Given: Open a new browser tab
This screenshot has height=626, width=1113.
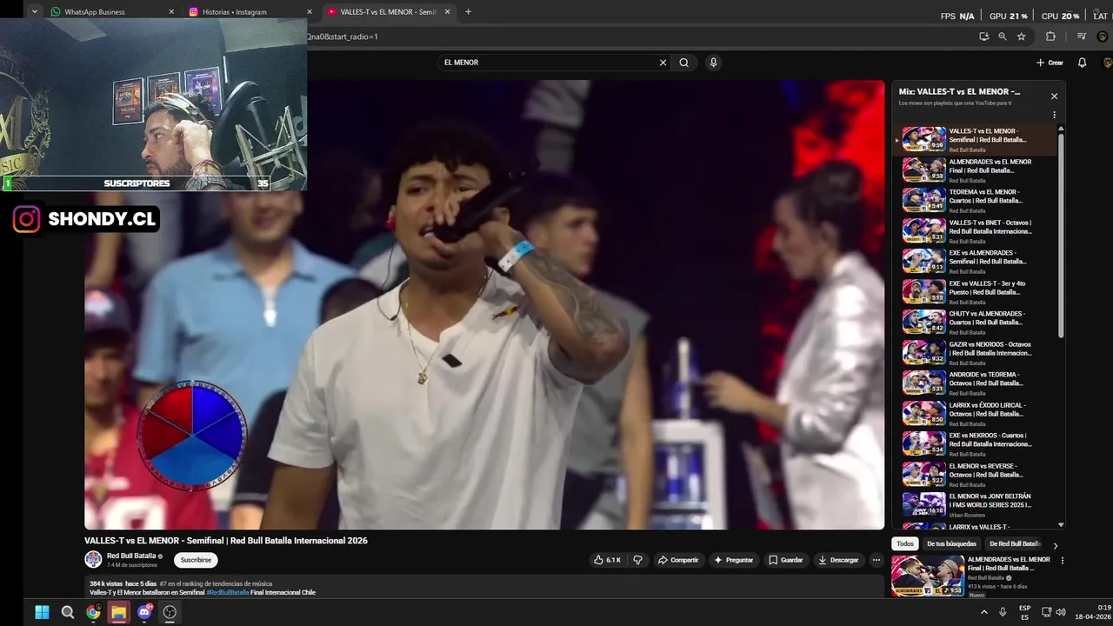Looking at the screenshot, I should (468, 12).
